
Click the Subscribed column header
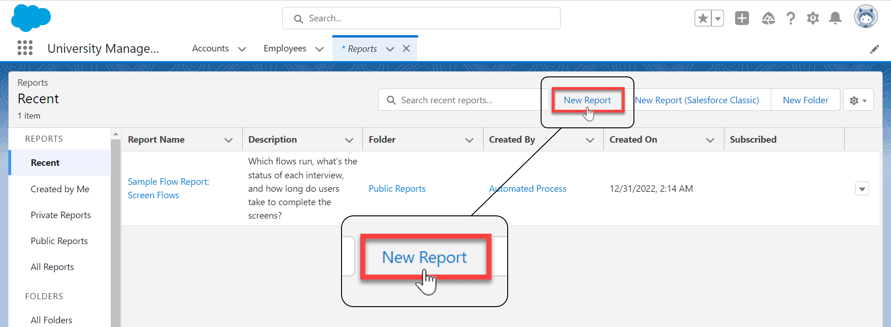coord(753,139)
